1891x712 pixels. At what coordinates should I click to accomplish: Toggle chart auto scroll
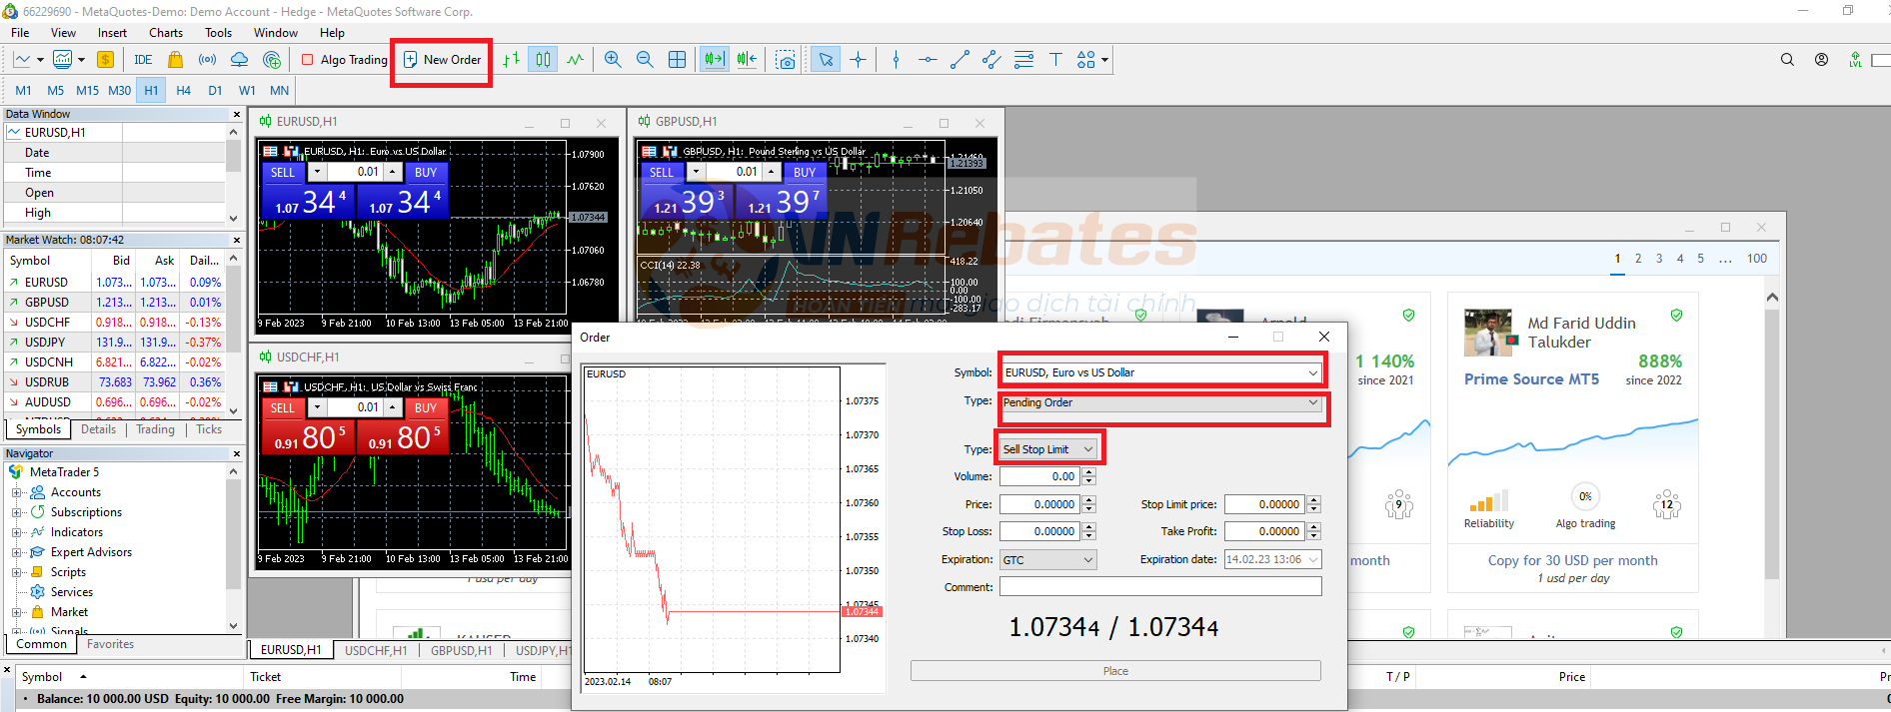coord(714,60)
